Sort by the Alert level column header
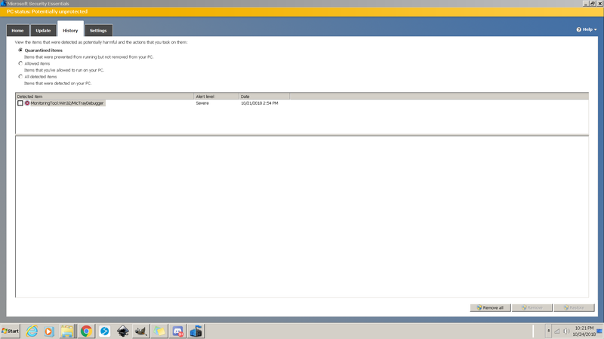This screenshot has height=339, width=604. tap(217, 96)
